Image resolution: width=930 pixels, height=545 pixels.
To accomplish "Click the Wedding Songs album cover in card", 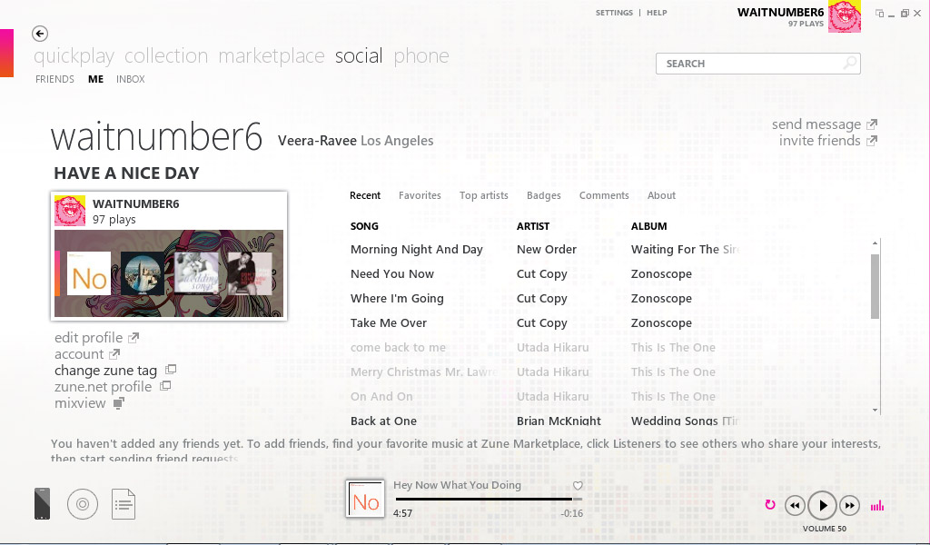I will click(196, 273).
